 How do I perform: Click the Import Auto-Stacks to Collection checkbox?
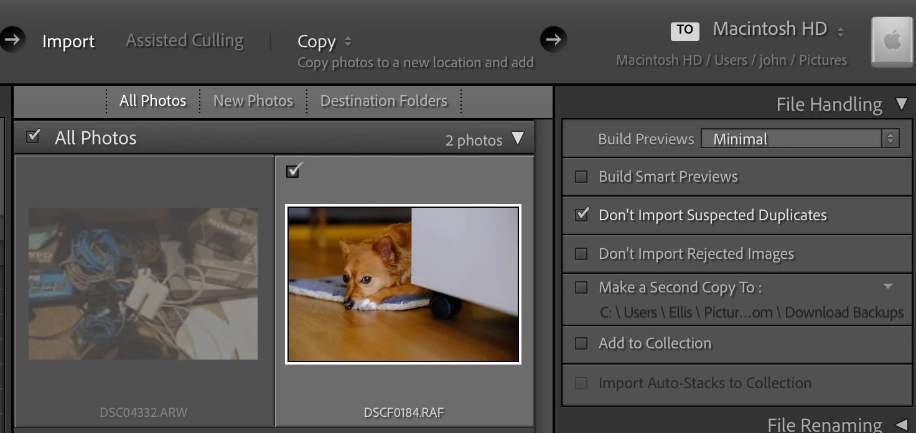point(581,383)
